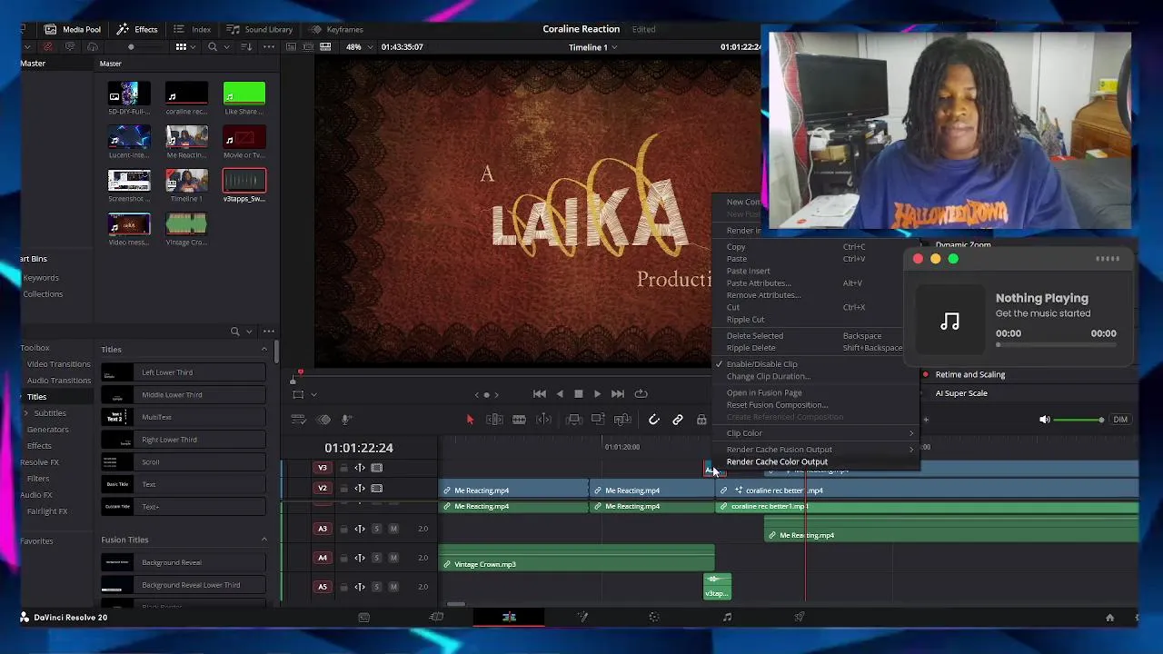Open the Timeline 1 name dropdown

click(x=593, y=47)
